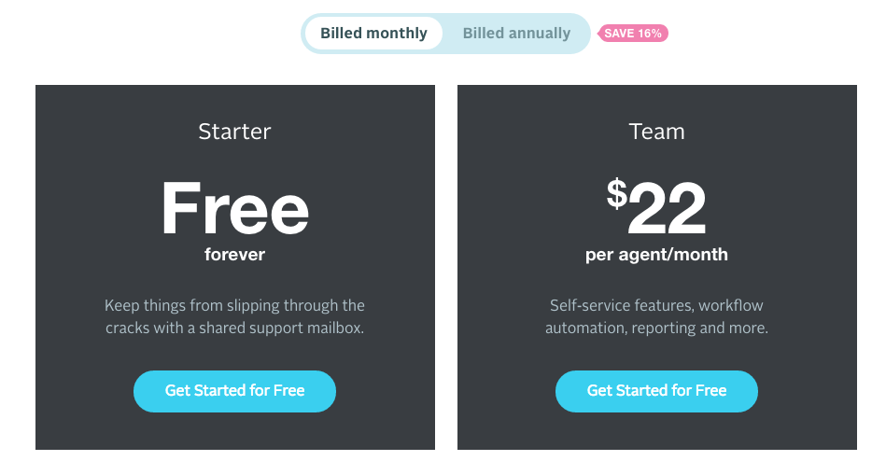The width and height of the screenshot is (886, 461).
Task: Click the 'per agent/month' label
Action: [656, 254]
